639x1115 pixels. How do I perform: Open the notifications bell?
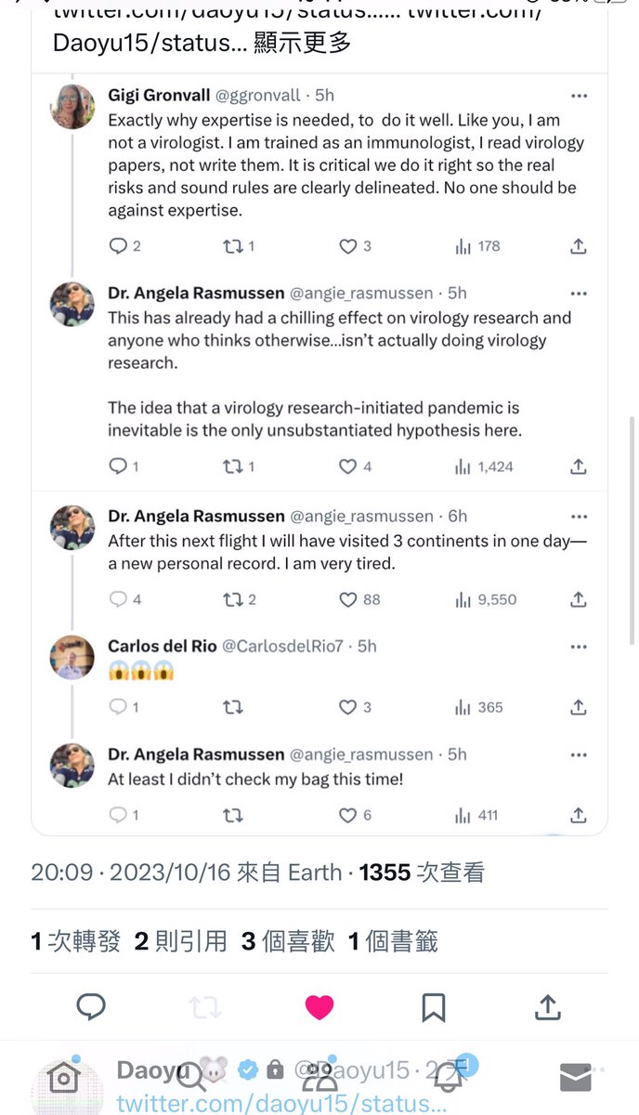(x=449, y=1078)
